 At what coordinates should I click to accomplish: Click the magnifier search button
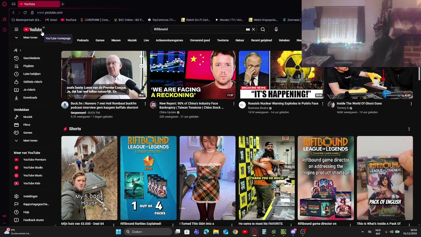click(263, 29)
